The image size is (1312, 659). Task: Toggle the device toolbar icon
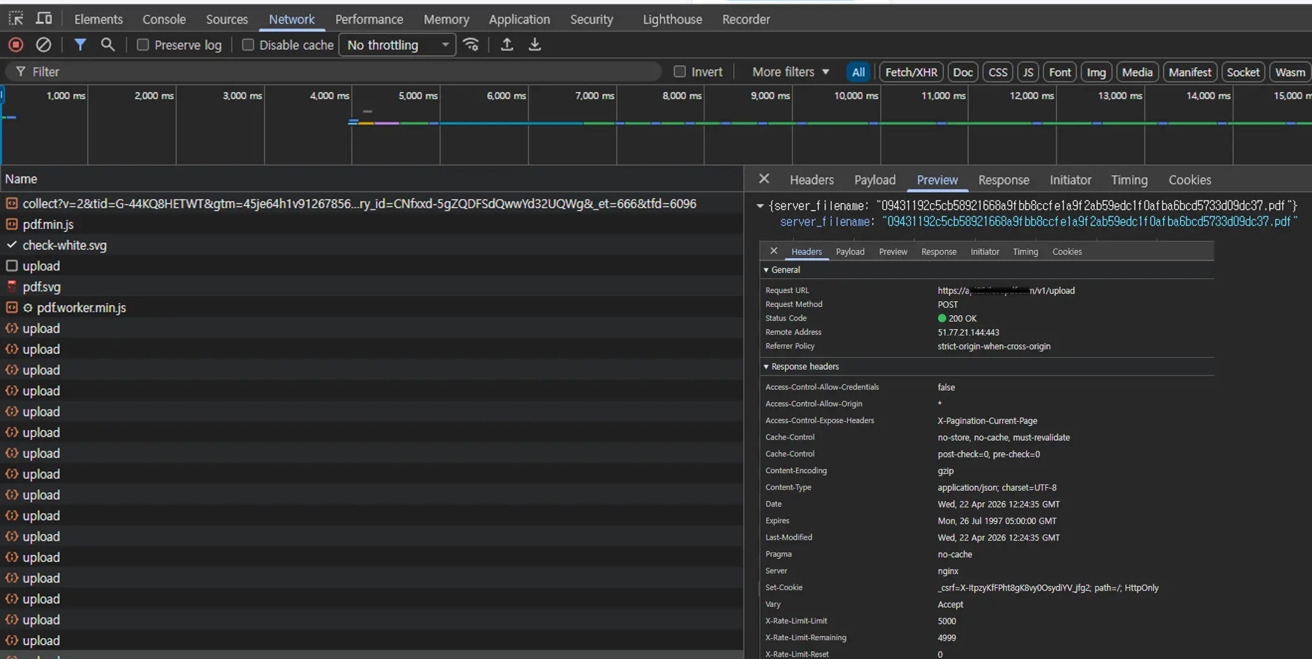[x=44, y=18]
